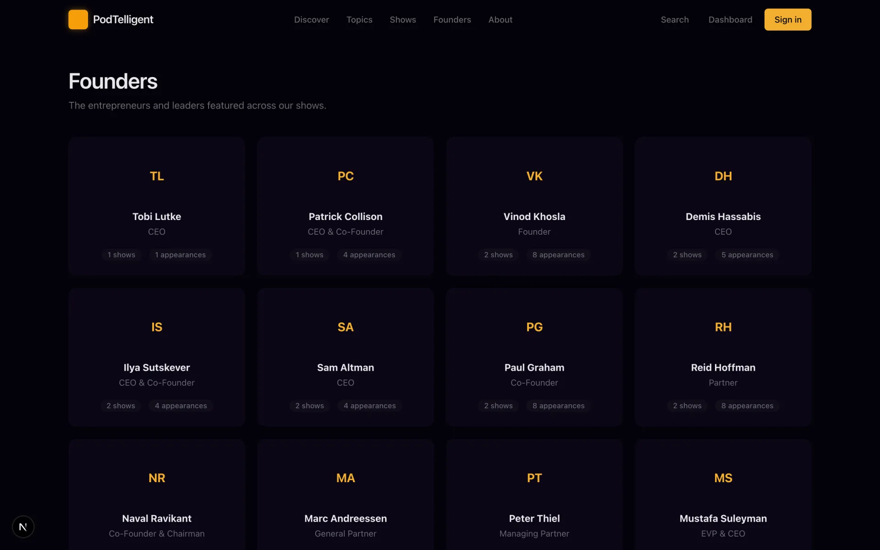880x550 pixels.
Task: Click Sam Altman's "2 shows" badge
Action: (x=309, y=406)
